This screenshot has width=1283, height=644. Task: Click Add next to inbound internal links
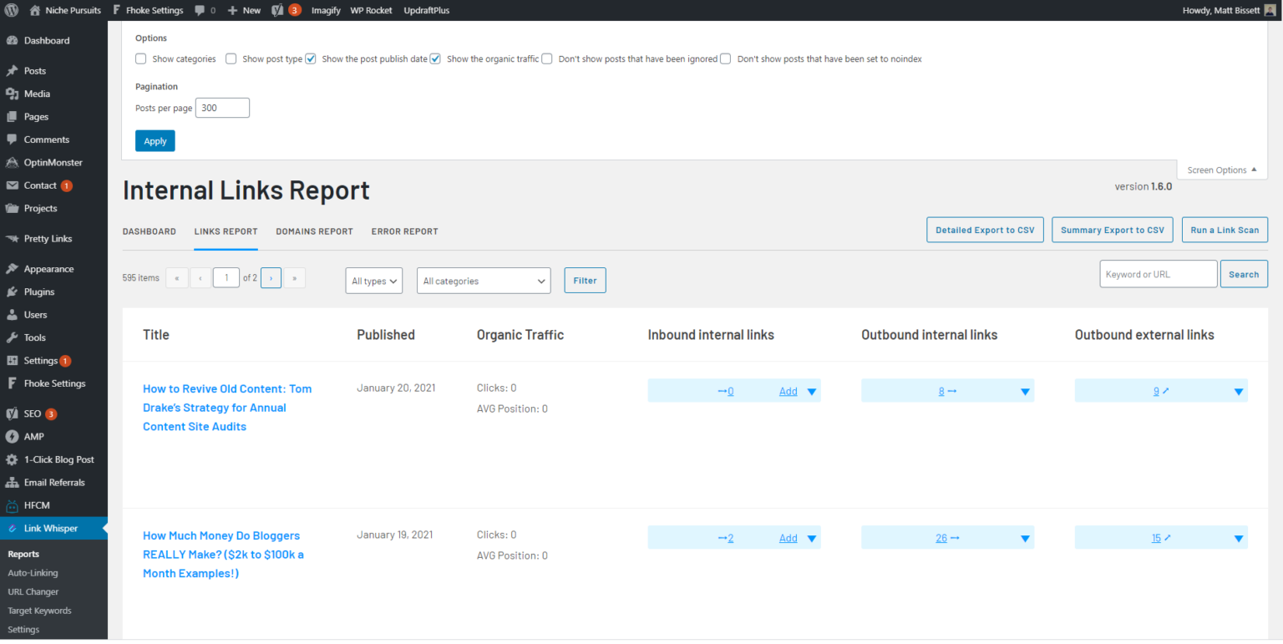(788, 390)
